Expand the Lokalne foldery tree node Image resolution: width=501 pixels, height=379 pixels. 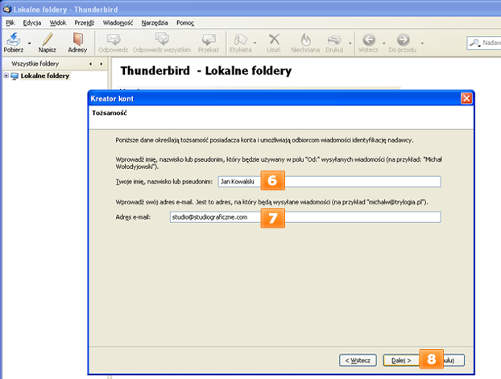tap(6, 76)
